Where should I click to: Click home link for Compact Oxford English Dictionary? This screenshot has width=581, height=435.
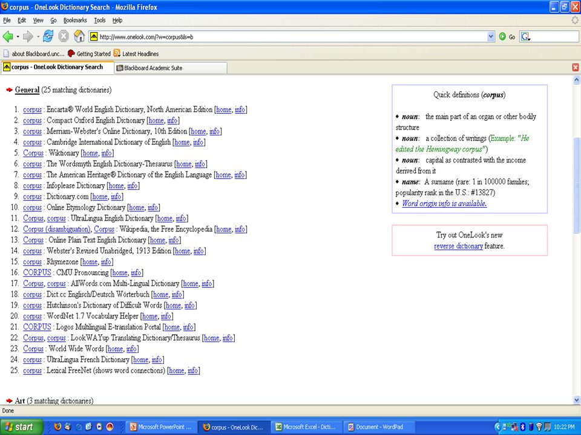click(156, 121)
